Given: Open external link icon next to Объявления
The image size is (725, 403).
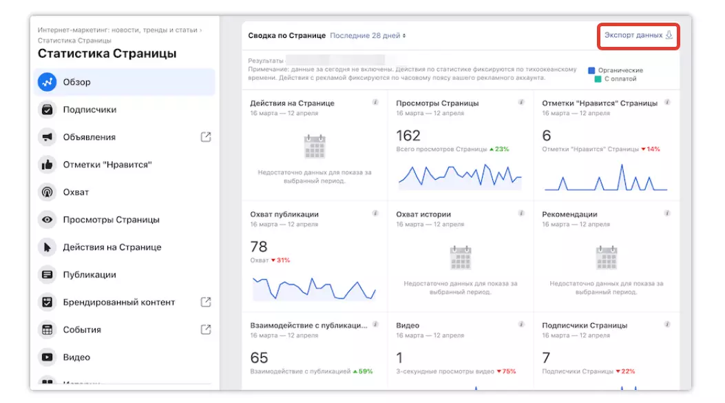Looking at the screenshot, I should click(206, 137).
